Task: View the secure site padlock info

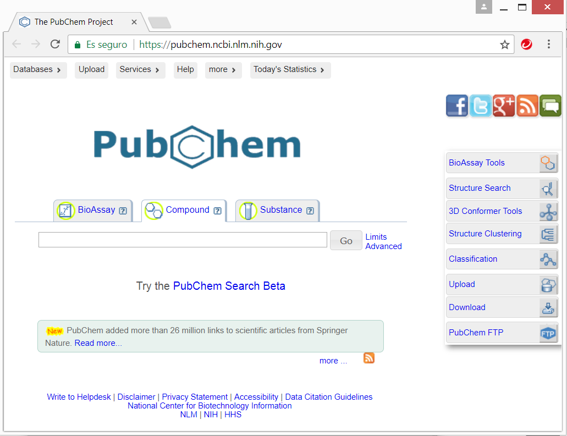Action: (78, 45)
